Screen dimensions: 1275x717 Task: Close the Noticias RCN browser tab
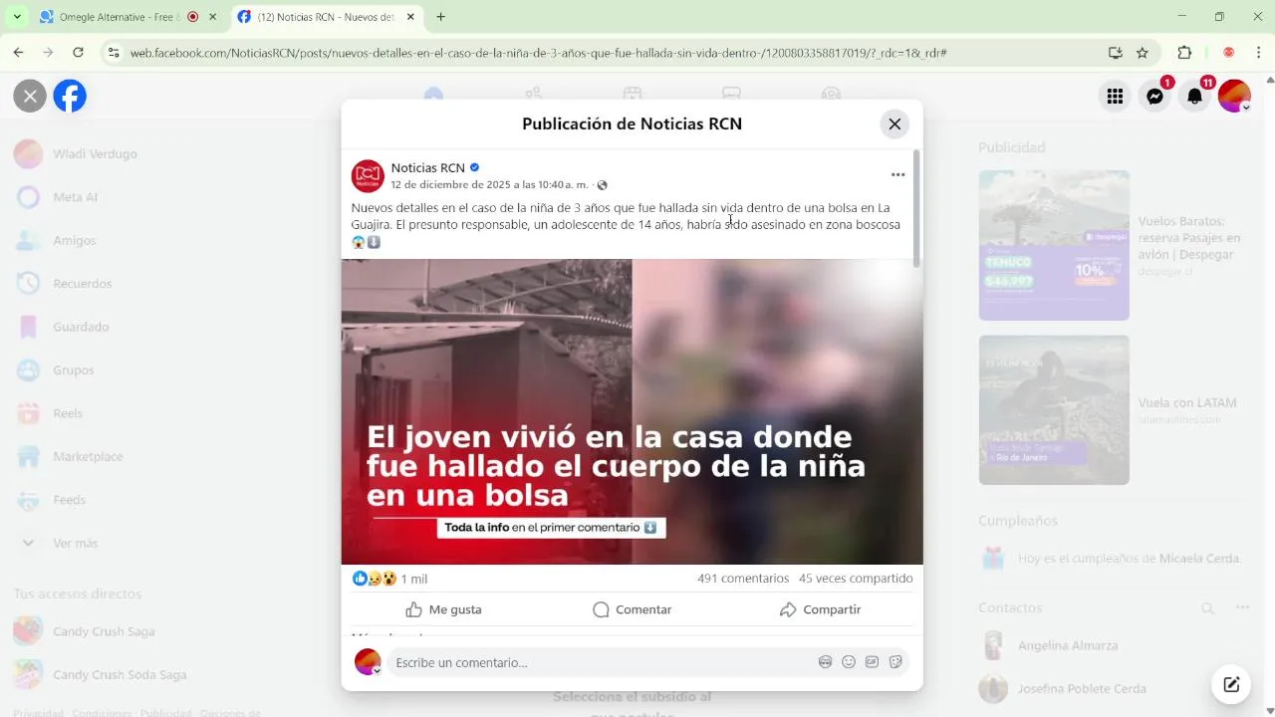point(409,17)
